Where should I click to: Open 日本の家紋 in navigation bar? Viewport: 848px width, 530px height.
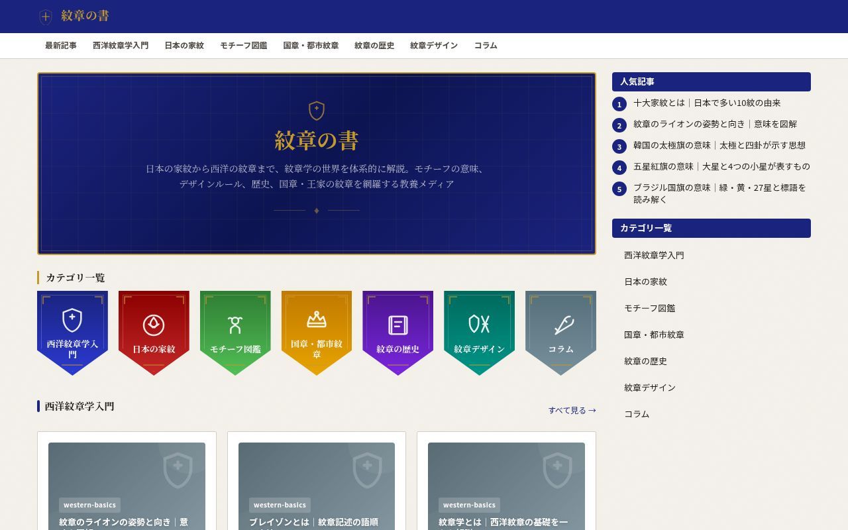(184, 46)
